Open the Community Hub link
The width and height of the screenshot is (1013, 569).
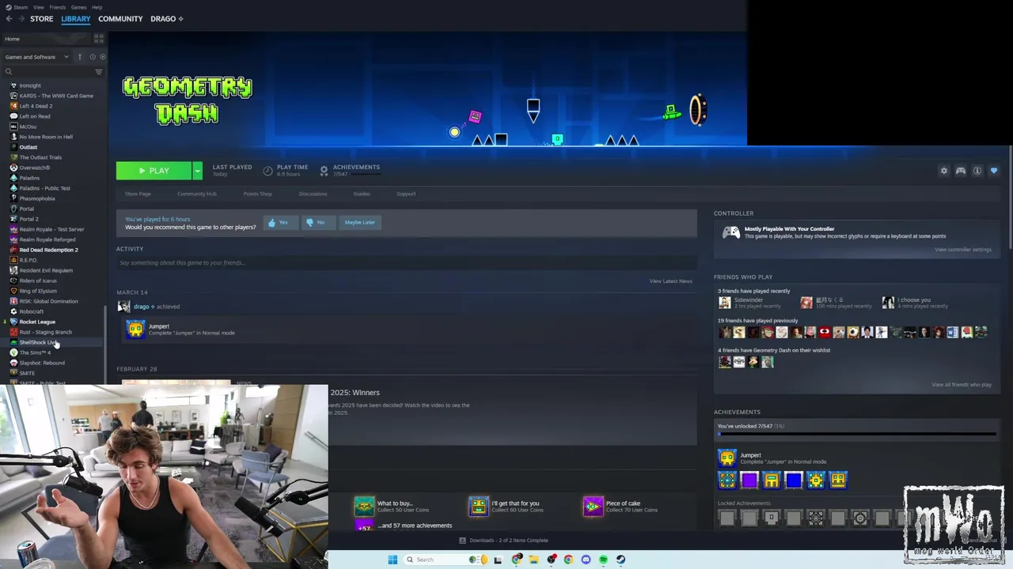[196, 194]
